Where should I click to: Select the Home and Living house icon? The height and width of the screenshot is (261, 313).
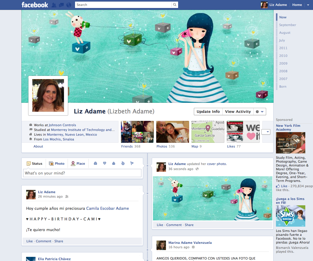point(114,164)
